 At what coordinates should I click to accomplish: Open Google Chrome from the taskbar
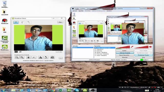tap(53, 90)
